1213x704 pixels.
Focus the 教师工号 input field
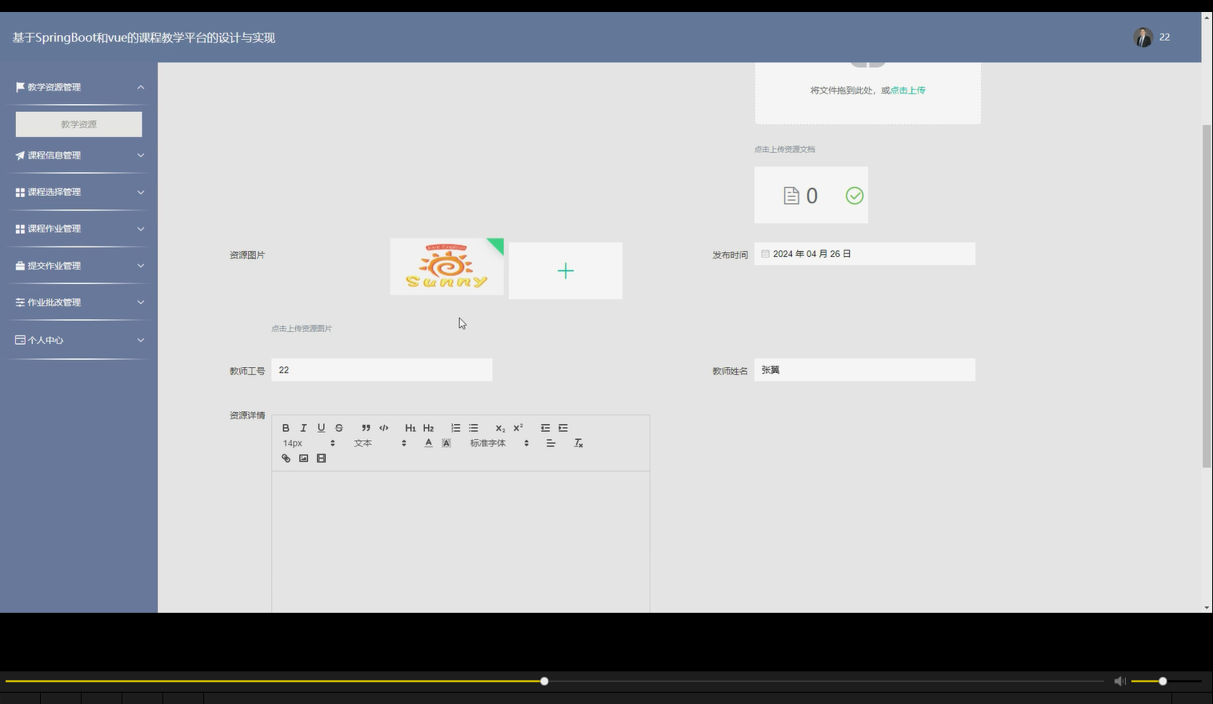(382, 370)
